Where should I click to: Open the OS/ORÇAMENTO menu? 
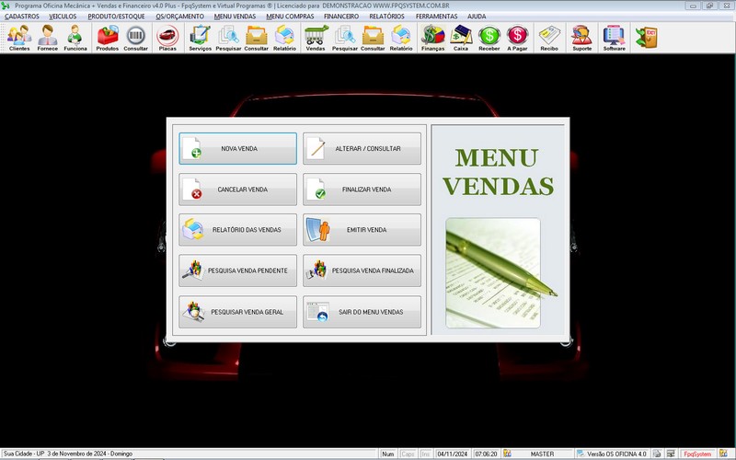(x=179, y=17)
